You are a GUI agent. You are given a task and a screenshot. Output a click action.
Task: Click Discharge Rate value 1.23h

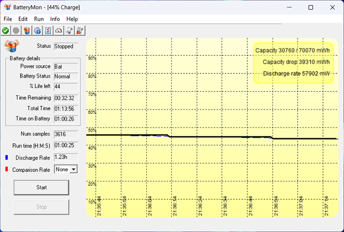(x=66, y=157)
